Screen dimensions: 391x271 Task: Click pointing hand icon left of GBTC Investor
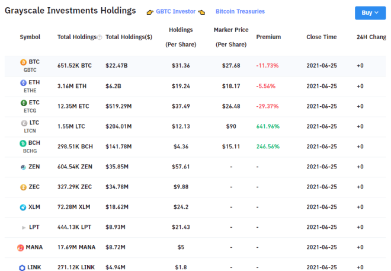(150, 12)
